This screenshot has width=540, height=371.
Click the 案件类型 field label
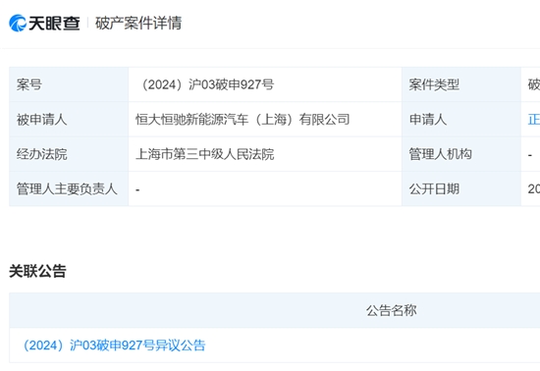coord(434,84)
